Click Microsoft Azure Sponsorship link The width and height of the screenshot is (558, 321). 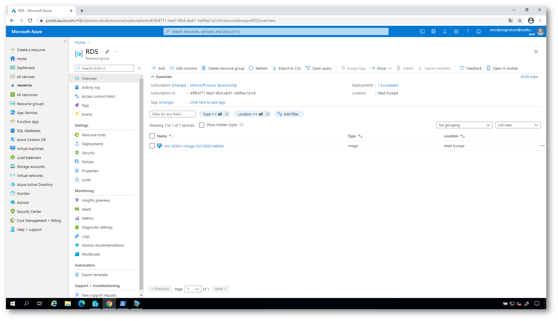[x=213, y=85]
